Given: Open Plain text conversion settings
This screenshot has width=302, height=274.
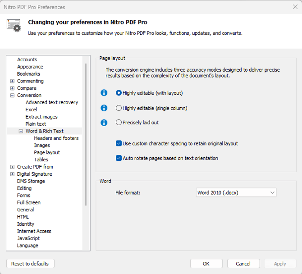Looking at the screenshot, I should click(36, 124).
